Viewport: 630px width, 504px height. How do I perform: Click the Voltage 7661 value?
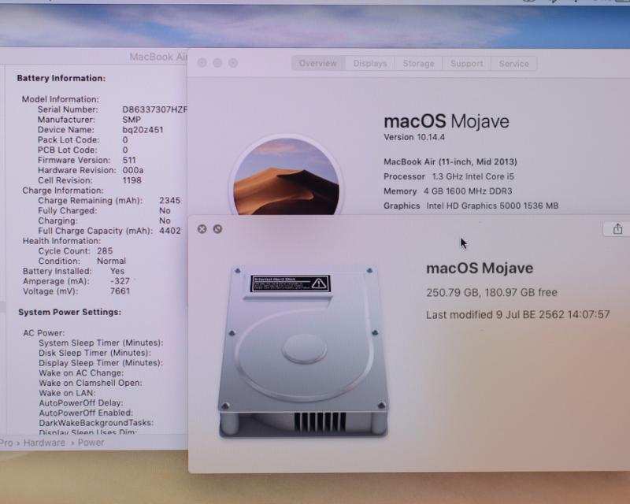120,291
